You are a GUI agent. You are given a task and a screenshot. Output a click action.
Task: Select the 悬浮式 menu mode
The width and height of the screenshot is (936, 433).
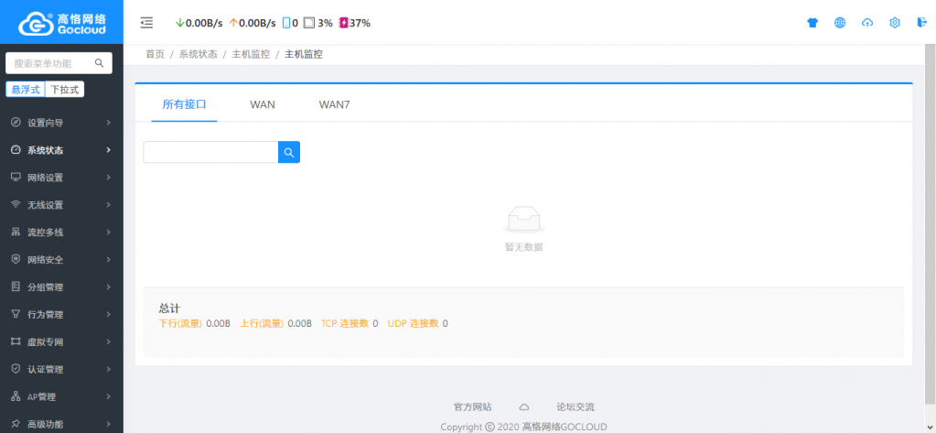coord(26,90)
